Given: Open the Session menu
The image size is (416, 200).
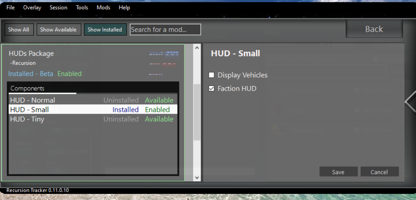Looking at the screenshot, I should coord(58,8).
